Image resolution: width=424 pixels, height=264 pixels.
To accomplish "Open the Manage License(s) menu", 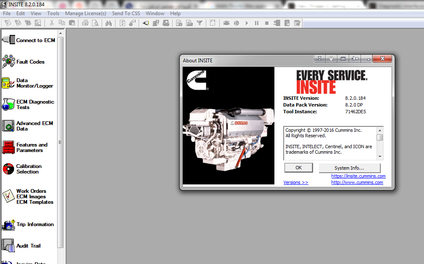I will [85, 13].
